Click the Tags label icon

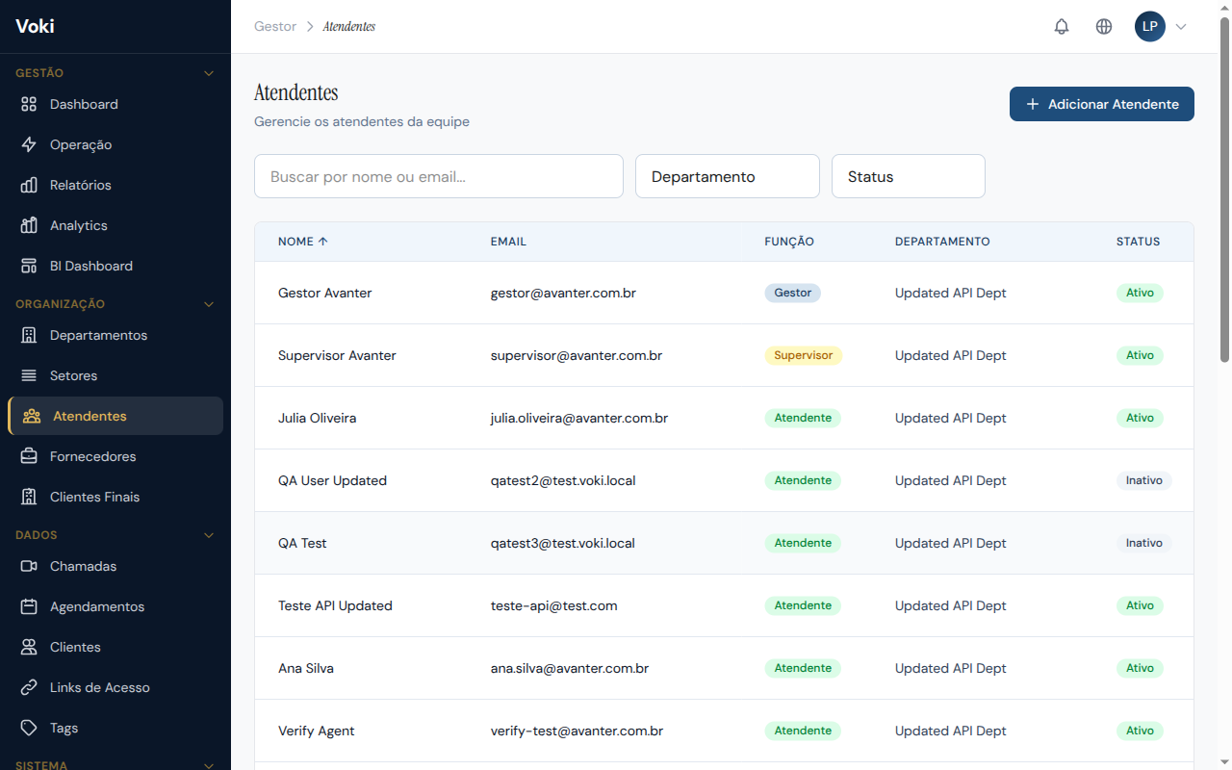(x=29, y=728)
